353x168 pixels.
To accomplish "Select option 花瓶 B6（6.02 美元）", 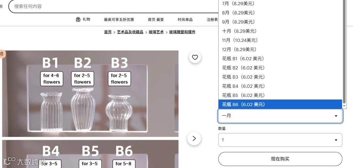I will [280, 104].
